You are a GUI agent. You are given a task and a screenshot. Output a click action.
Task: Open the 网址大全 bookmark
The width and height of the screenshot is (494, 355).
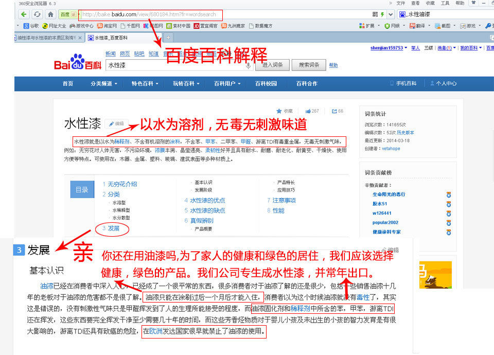54,26
